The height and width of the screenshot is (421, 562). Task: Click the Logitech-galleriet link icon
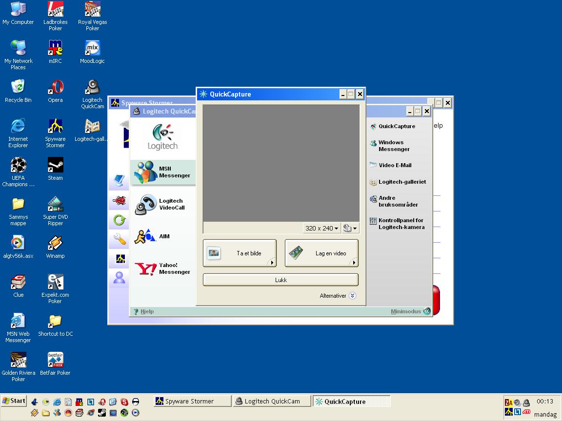[x=373, y=182]
